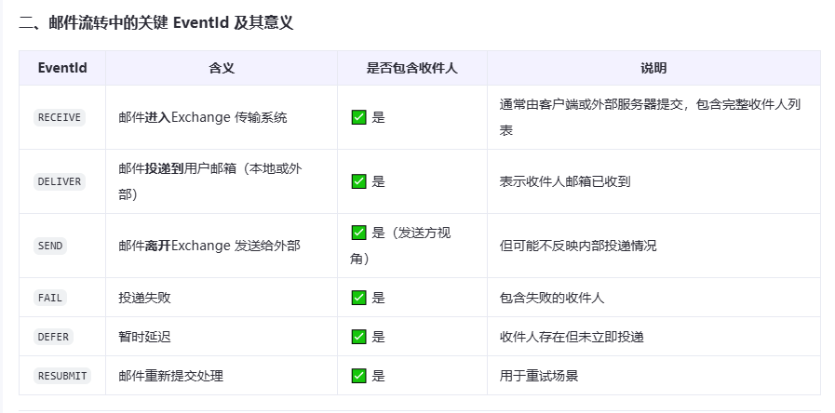Click the green checkmark in DELIVER row
This screenshot has width=835, height=413.
359,181
